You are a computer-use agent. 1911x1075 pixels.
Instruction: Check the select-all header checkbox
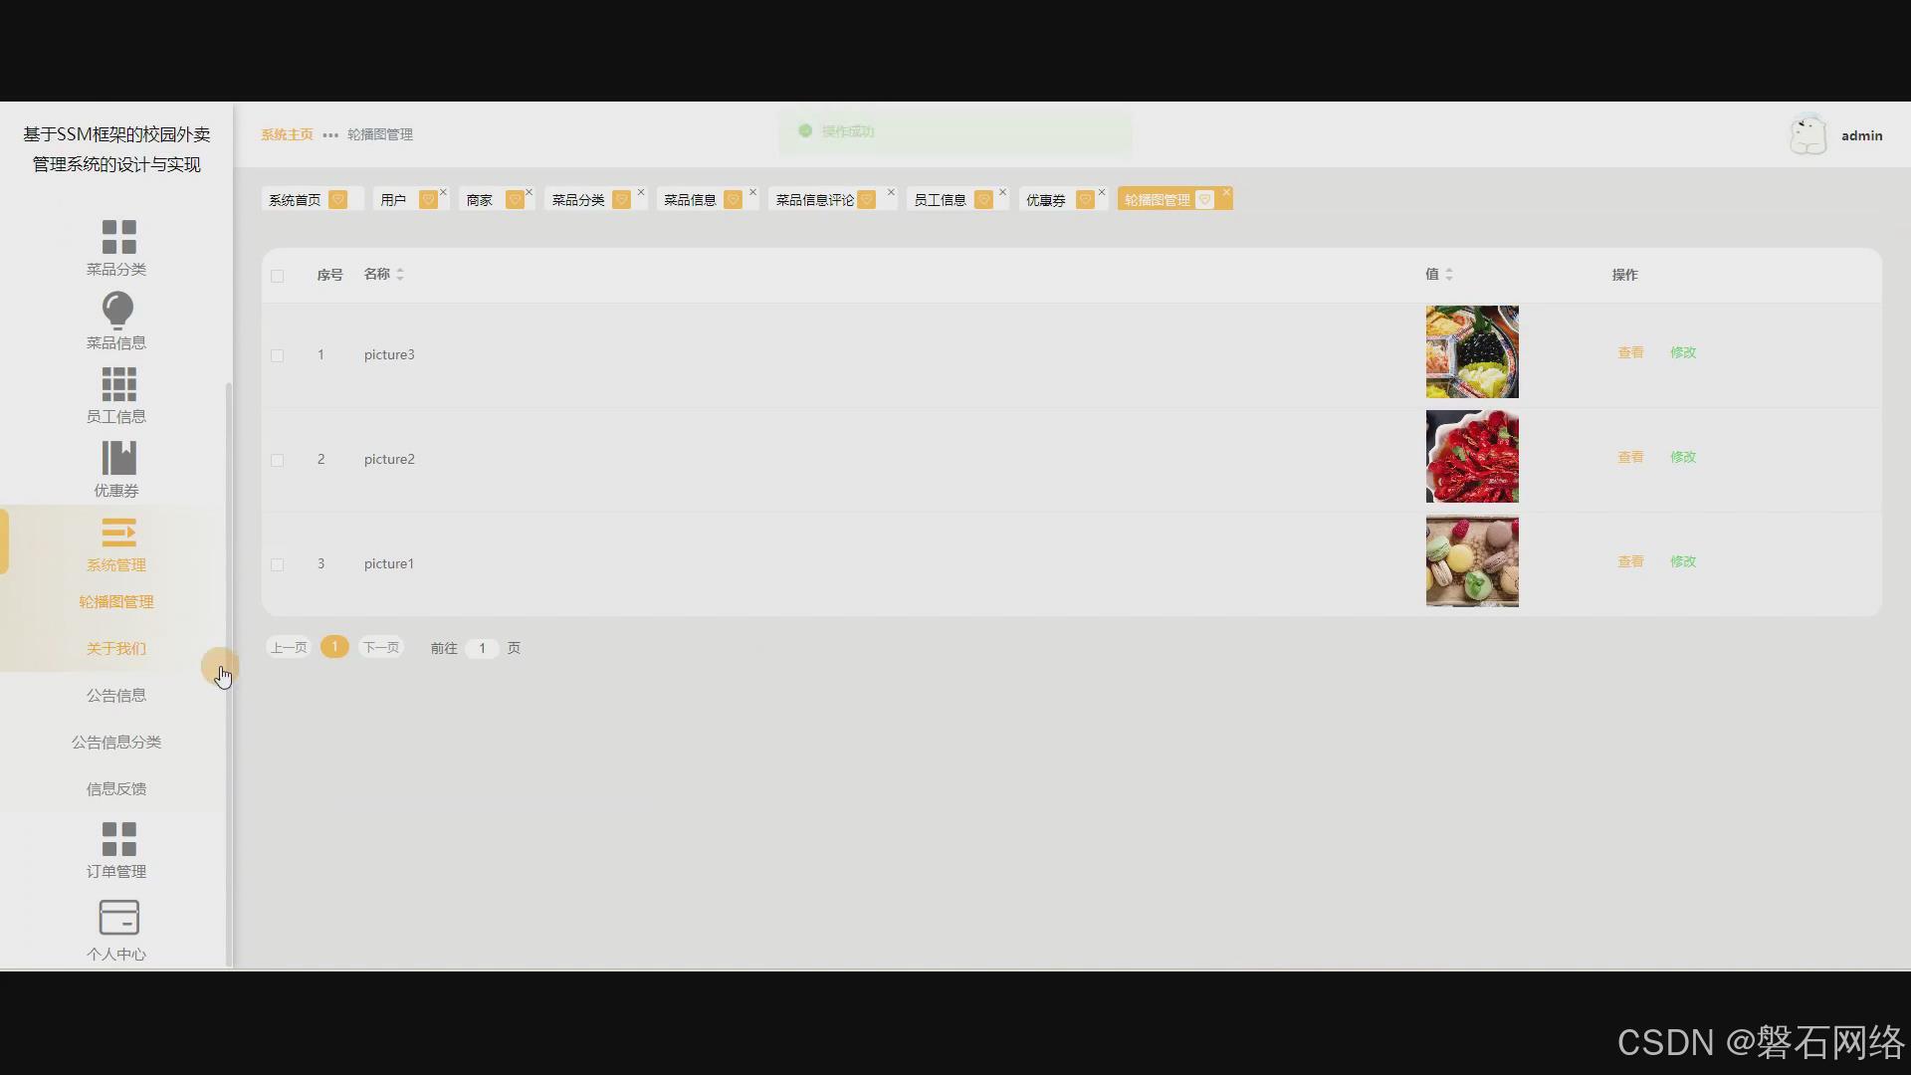point(278,276)
